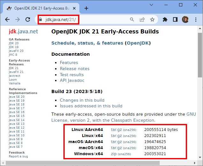Toggle the browser side panel icon
Screen dimensions: 203x166
pyautogui.click(x=175, y=19)
